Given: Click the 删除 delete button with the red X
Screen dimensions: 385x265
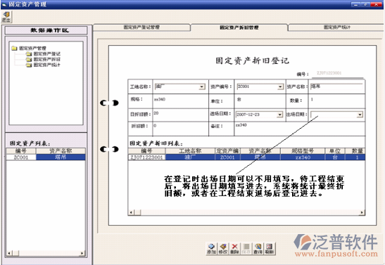Looking at the screenshot, I should click(x=235, y=248).
